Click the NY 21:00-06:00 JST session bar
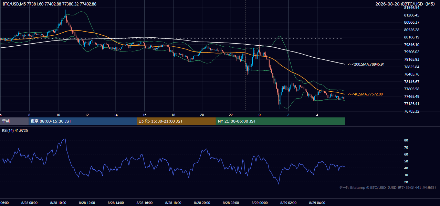440x206 pixels. click(281, 121)
